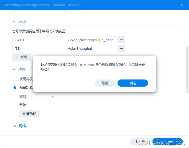Click the Asia/Shanghai value field

tap(90, 48)
